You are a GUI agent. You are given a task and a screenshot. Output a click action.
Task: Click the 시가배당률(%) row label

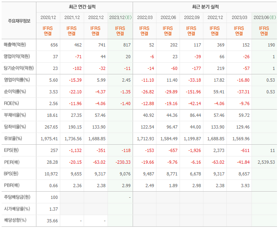coord(17,209)
